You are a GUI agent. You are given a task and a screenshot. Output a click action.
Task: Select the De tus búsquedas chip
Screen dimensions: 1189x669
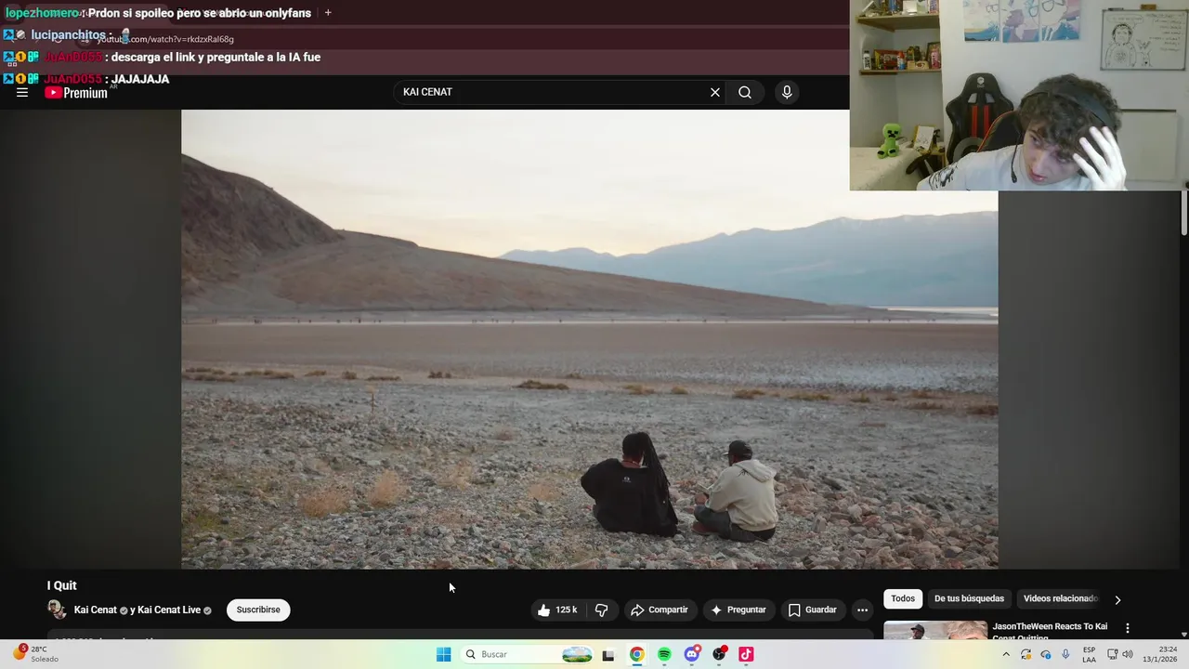(969, 598)
